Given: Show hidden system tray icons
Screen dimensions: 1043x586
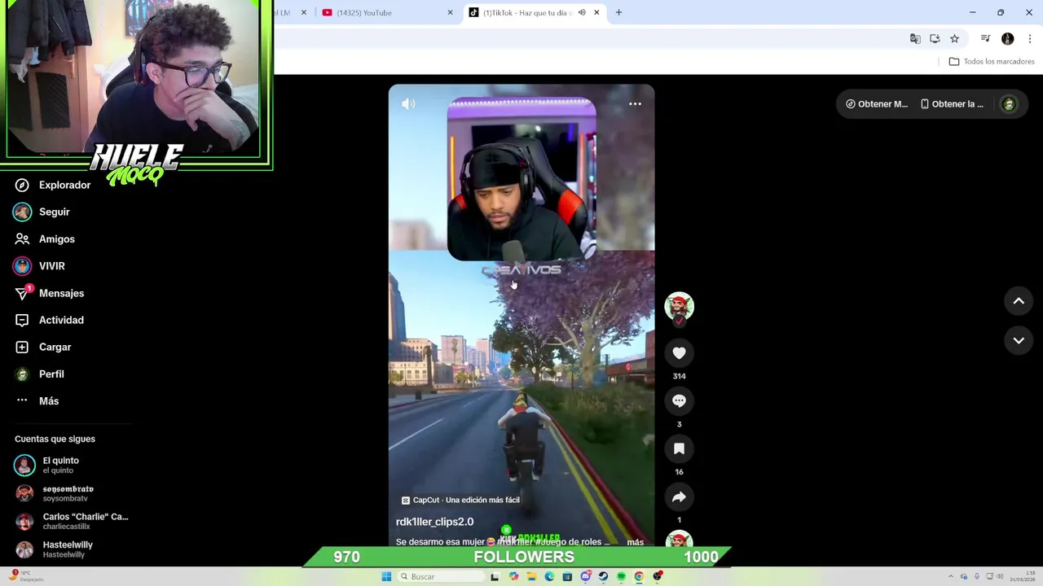Looking at the screenshot, I should pyautogui.click(x=950, y=576).
